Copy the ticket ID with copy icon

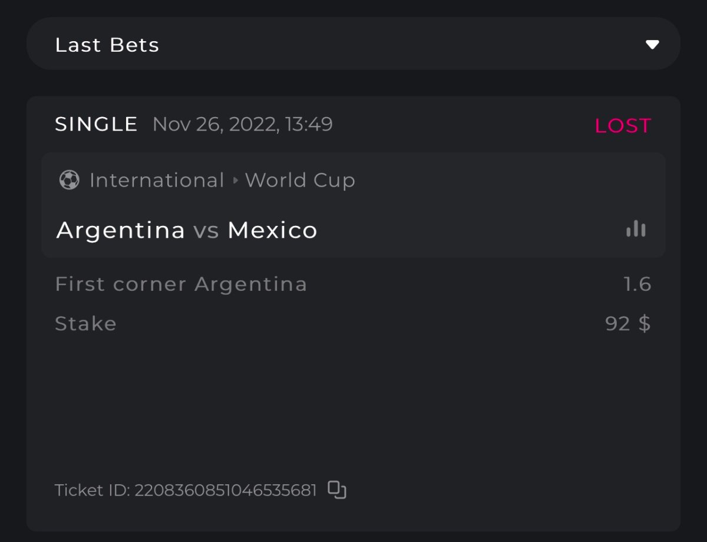(337, 490)
